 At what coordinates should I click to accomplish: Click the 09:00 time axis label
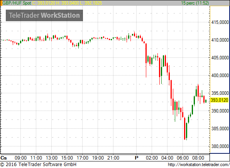21,158
